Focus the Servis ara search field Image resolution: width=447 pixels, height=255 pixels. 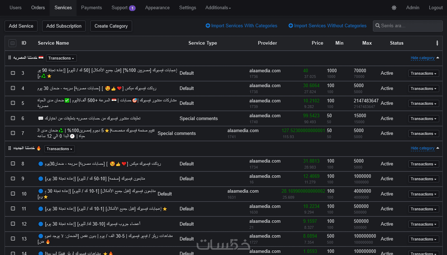click(408, 26)
